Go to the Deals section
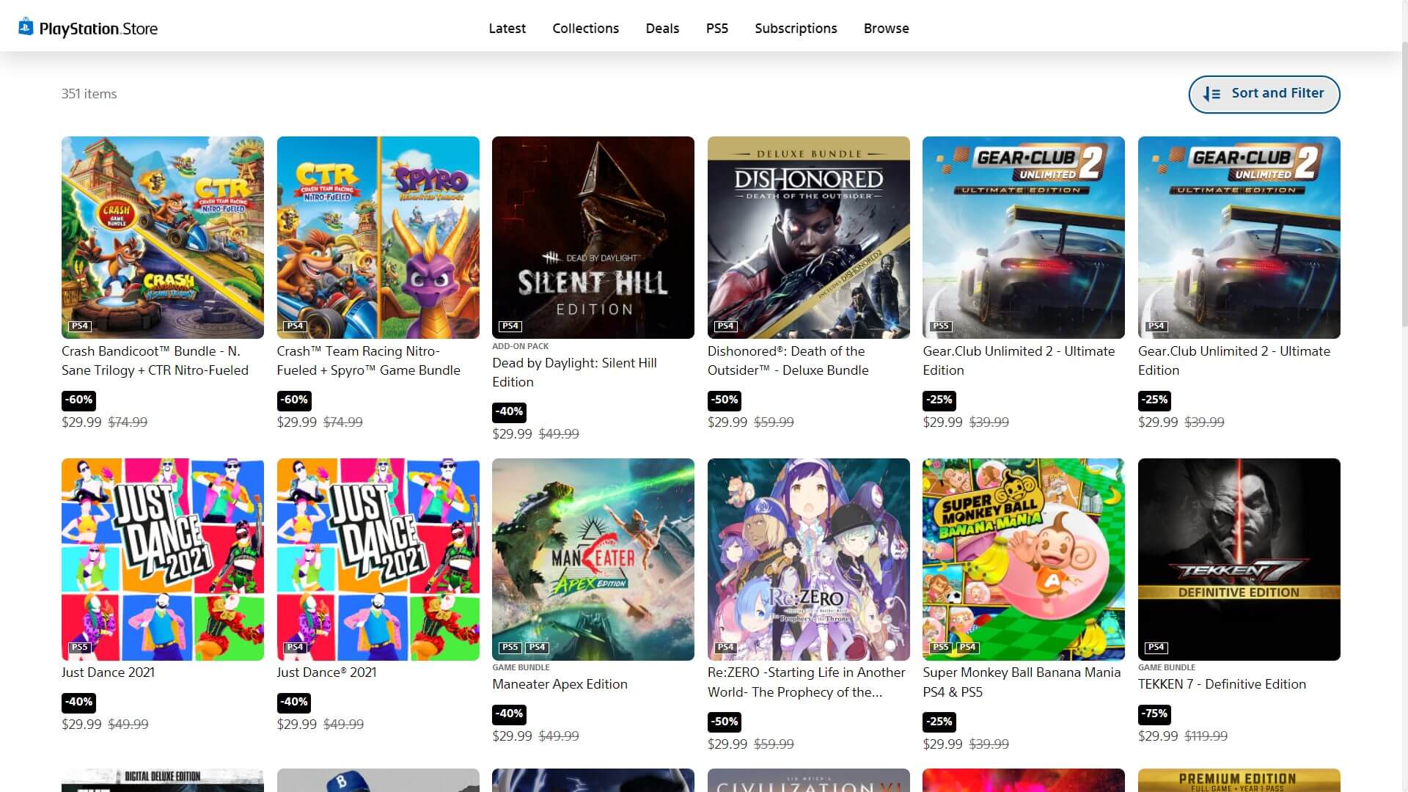The width and height of the screenshot is (1408, 792). (x=662, y=28)
